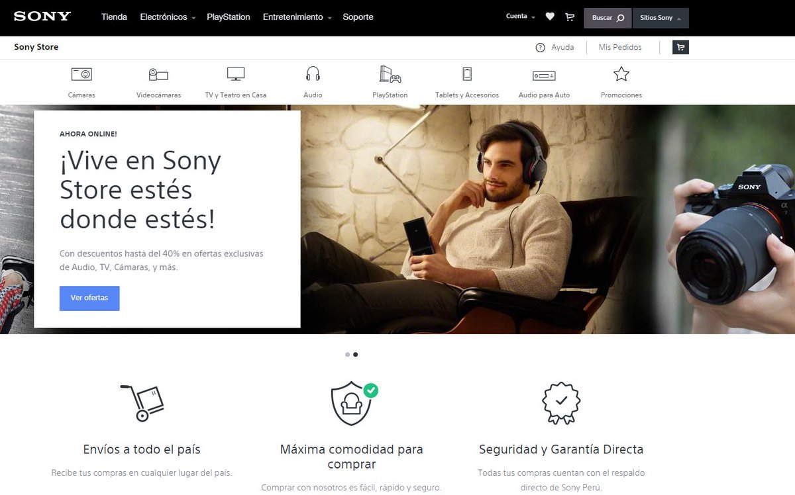Image resolution: width=795 pixels, height=495 pixels.
Task: Open Soporte in top navigation
Action: [x=358, y=17]
